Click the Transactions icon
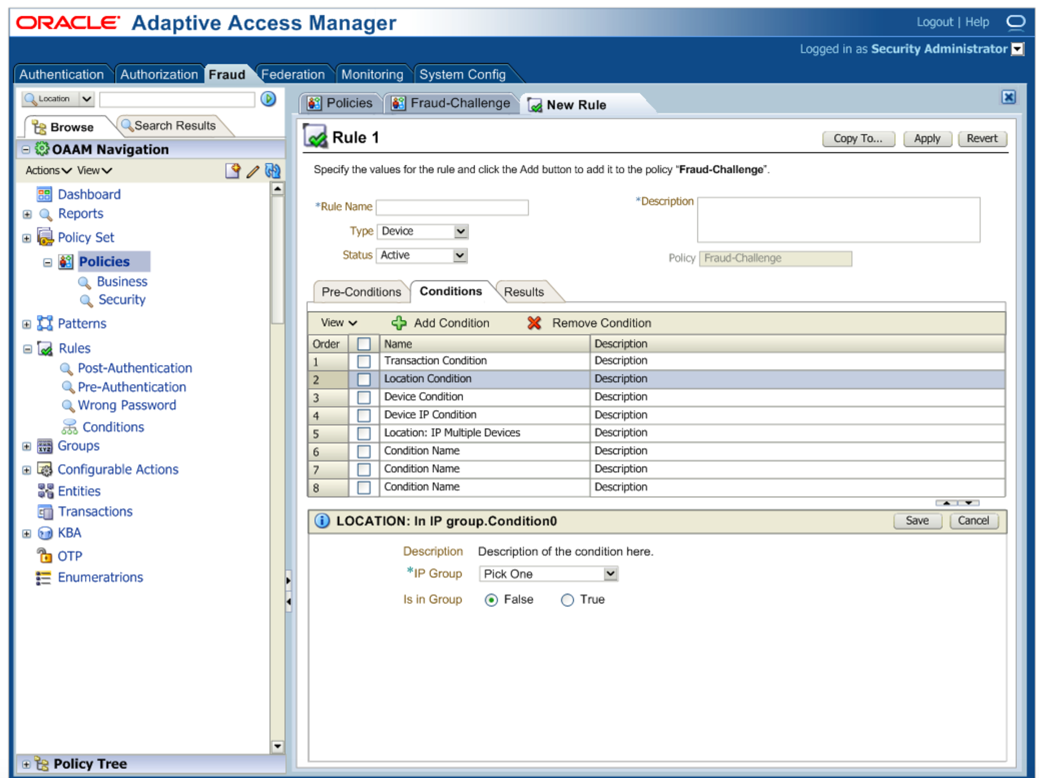This screenshot has width=1039, height=778. 45,511
